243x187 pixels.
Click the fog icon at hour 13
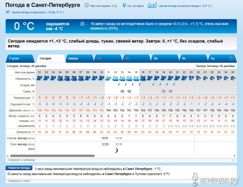(x=122, y=91)
